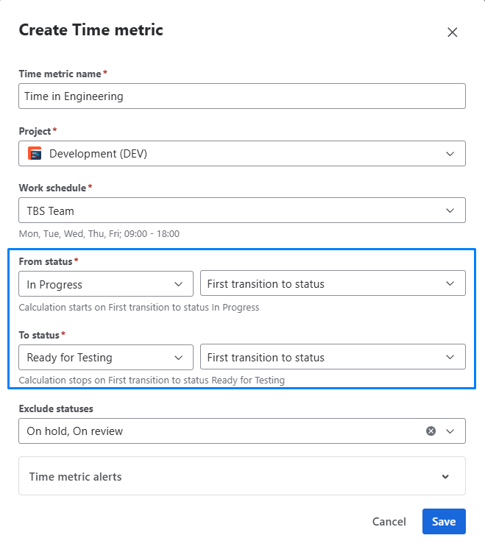Click the Development project avatar icon
Image resolution: width=485 pixels, height=552 pixels.
pyautogui.click(x=35, y=154)
